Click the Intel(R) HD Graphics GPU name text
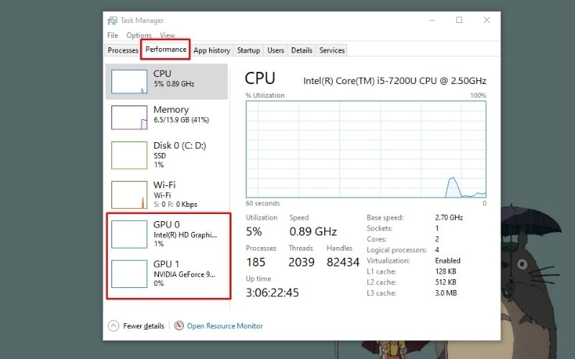575x359 pixels. (x=185, y=235)
